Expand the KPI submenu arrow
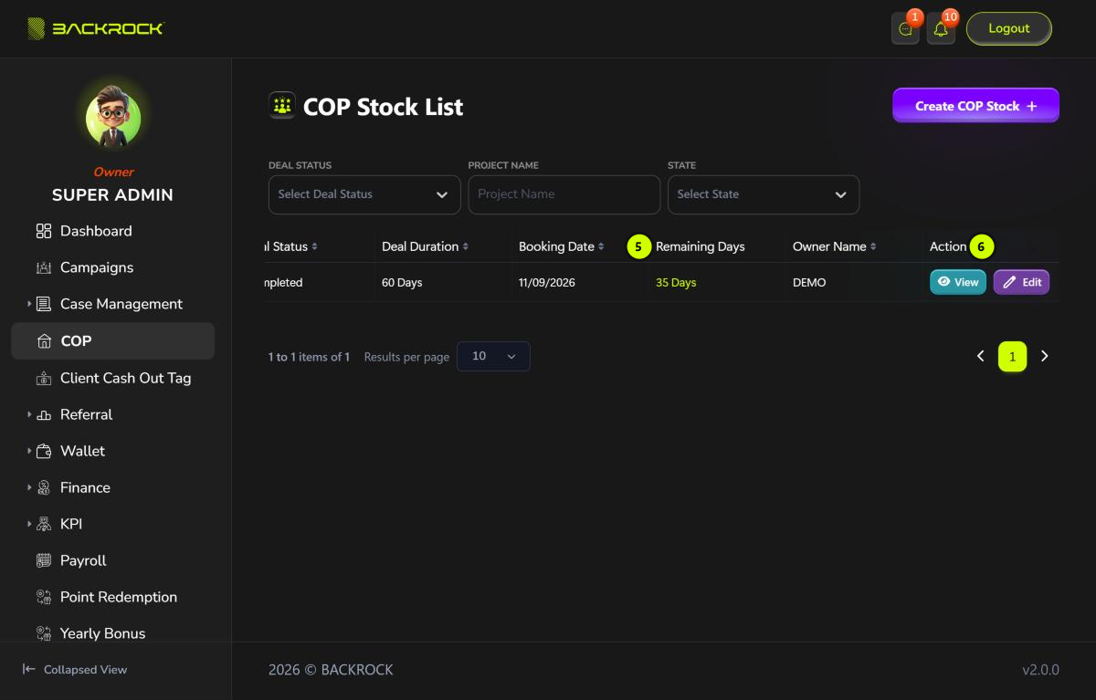Screen dimensions: 1096x700 (x=29, y=524)
